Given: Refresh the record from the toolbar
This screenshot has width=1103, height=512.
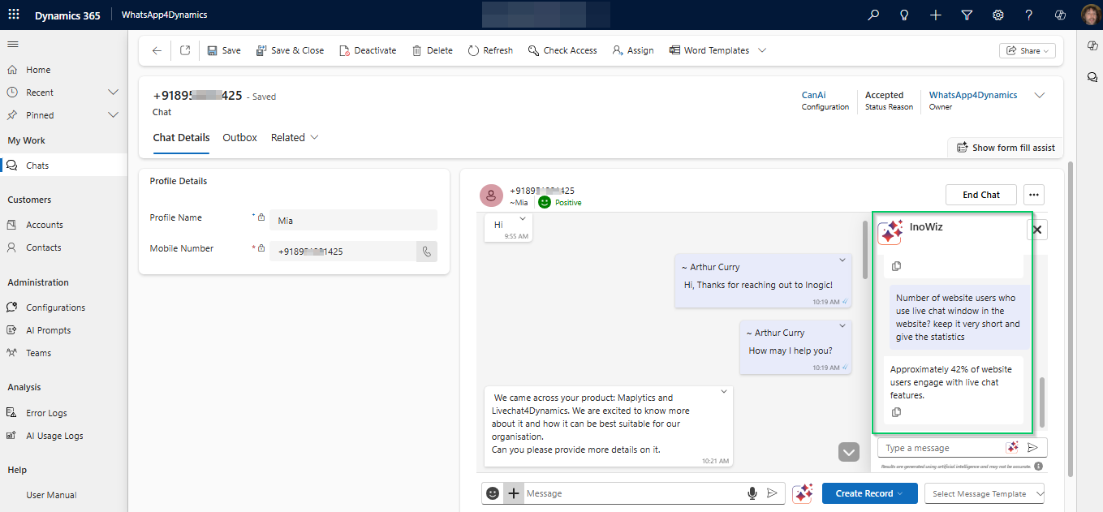Looking at the screenshot, I should click(490, 50).
